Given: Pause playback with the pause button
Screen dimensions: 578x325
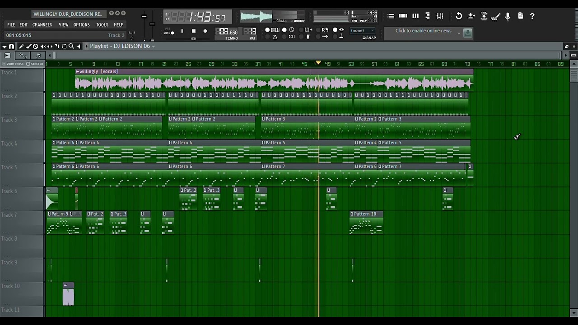Looking at the screenshot, I should coord(182,31).
